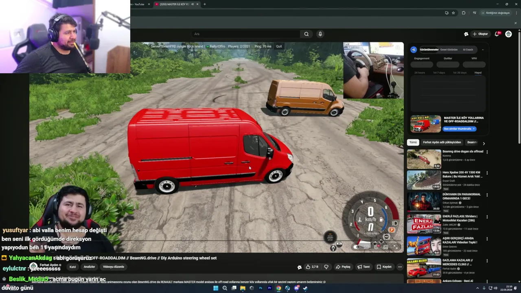This screenshot has width=521, height=293.
Task: Select the Görüntülenmeler tab in vidIQ panel
Action: pyautogui.click(x=429, y=50)
